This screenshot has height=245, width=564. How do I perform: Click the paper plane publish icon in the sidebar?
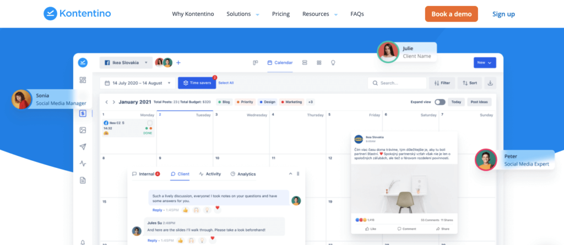point(83,147)
